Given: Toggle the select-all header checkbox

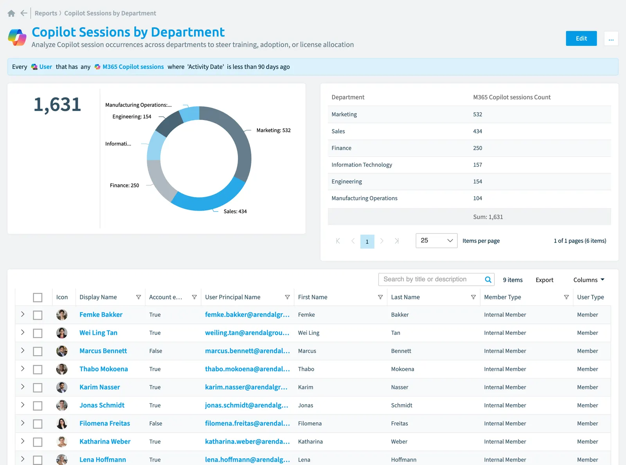Looking at the screenshot, I should point(38,298).
